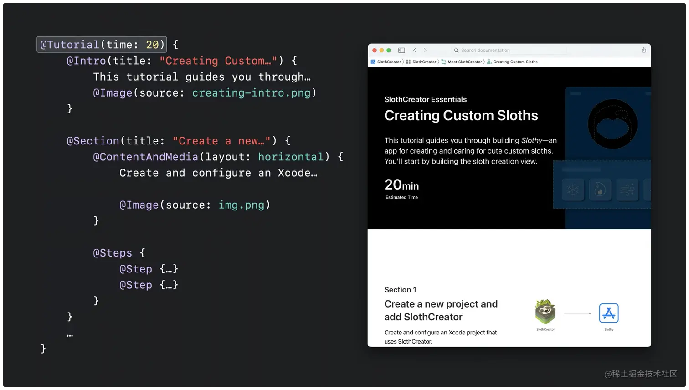The image size is (689, 390).
Task: Click the Estimated Time label
Action: [x=401, y=197]
